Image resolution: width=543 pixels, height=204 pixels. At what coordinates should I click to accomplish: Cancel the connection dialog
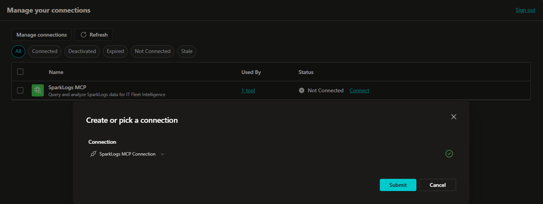tap(438, 185)
